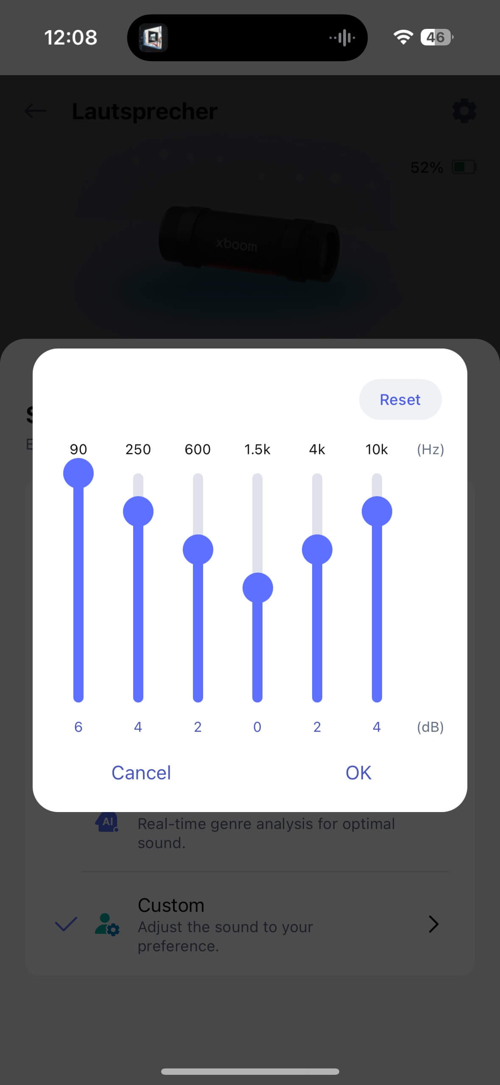
Task: Tap the back arrow beside Lautsprecher
Action: tap(36, 111)
